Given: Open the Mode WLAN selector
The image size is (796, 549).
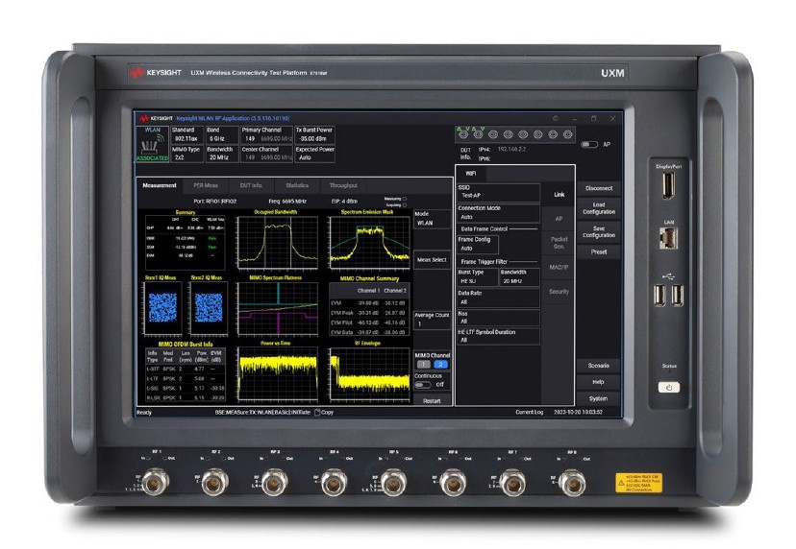Looking at the screenshot, I should [432, 219].
